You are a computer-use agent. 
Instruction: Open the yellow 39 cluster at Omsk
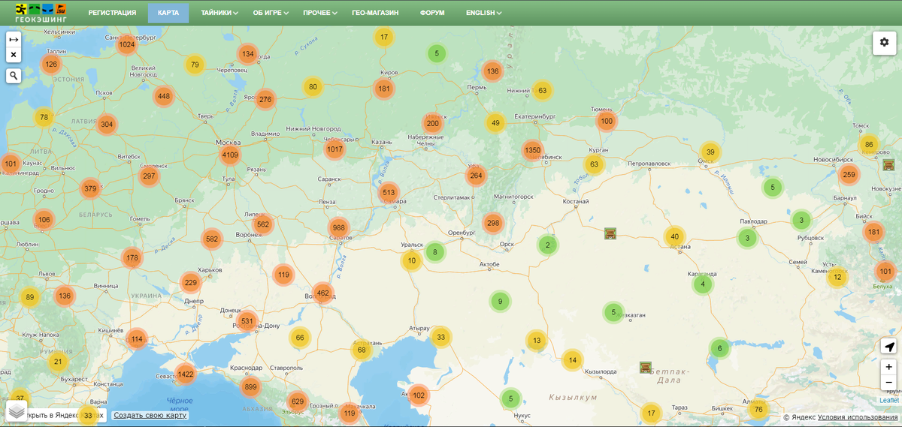710,152
